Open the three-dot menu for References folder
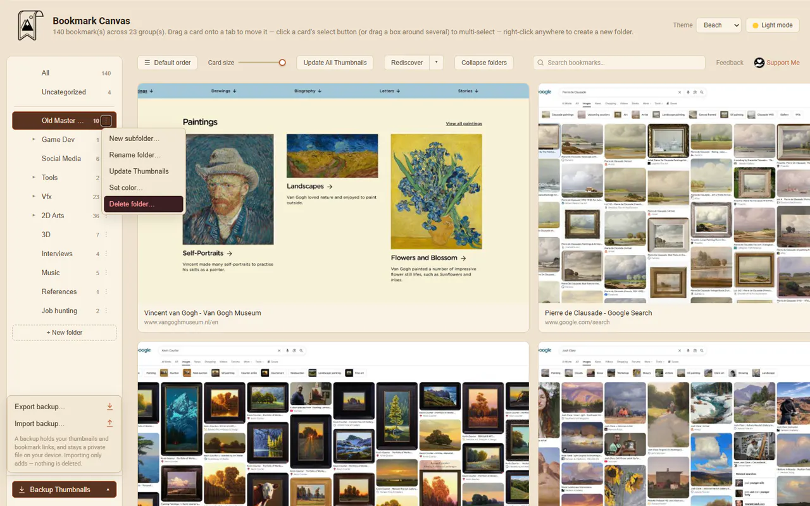The image size is (810, 506). coord(106,292)
